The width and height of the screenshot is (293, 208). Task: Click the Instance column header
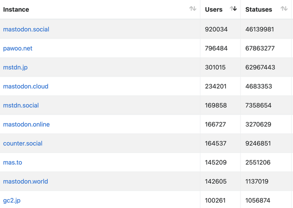point(16,9)
